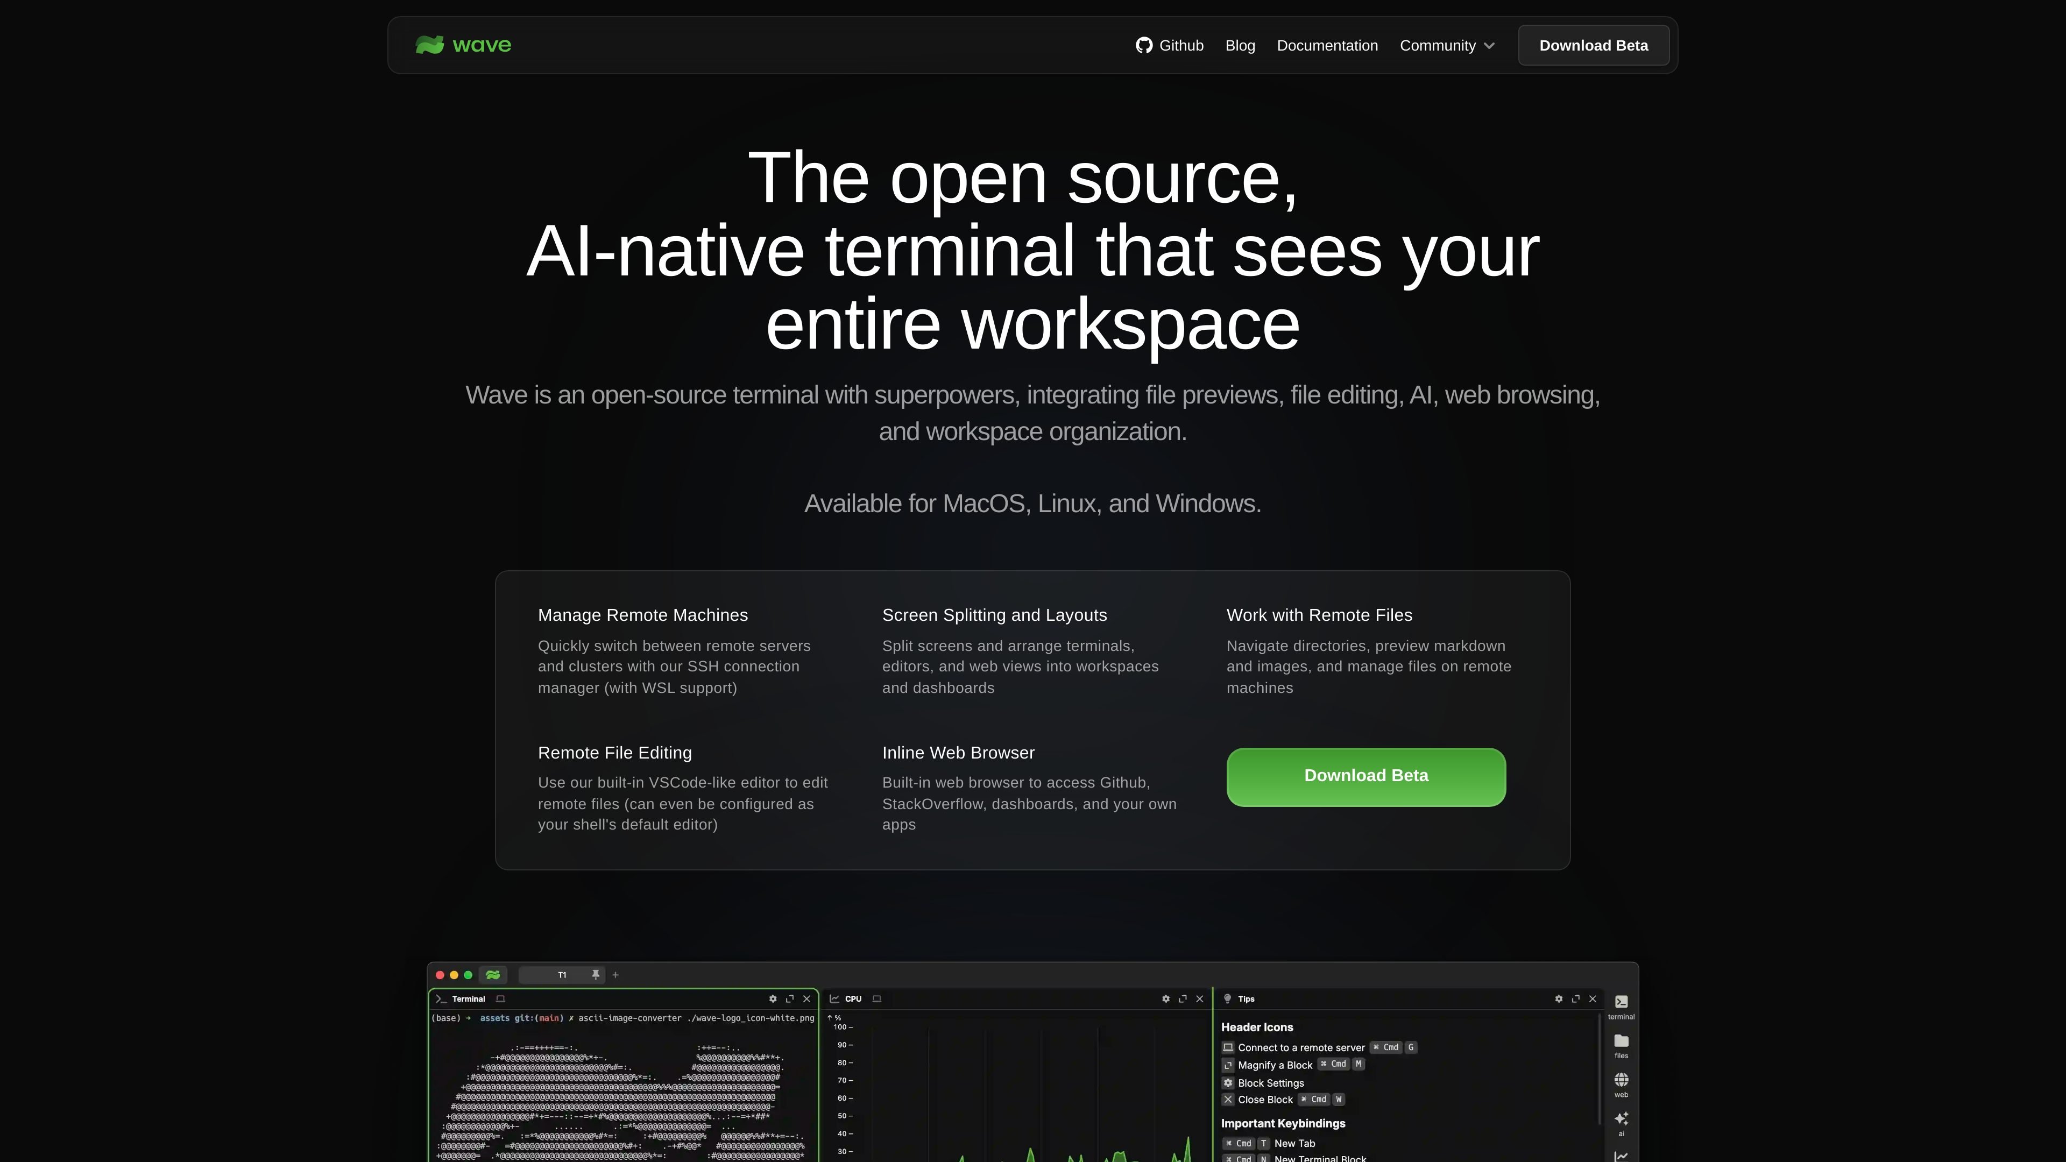Close the Terminal block

pos(807,998)
